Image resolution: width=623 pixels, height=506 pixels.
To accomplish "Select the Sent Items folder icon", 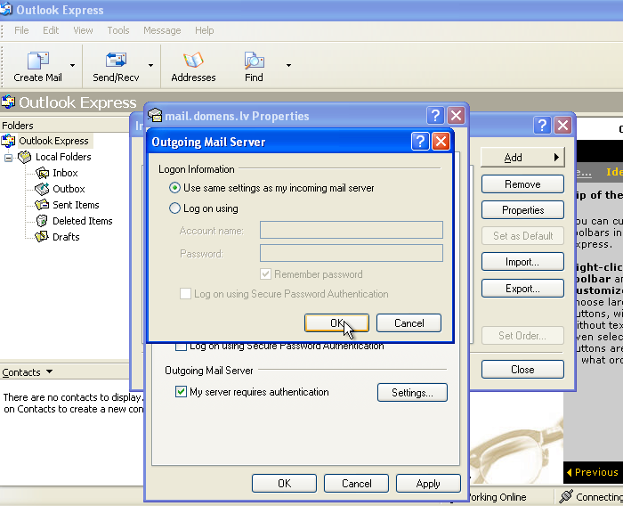I will click(x=42, y=205).
